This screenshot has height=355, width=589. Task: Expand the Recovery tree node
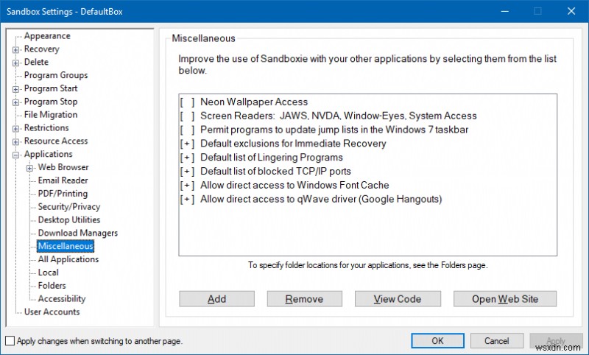click(16, 49)
